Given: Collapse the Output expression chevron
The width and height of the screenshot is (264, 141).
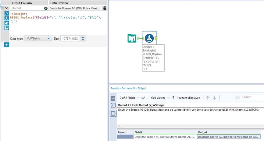Looking at the screenshot, I should click(x=7, y=8).
